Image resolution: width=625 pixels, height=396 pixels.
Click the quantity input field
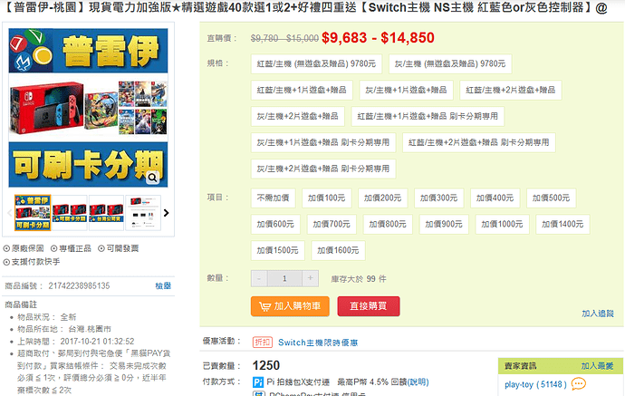(284, 278)
